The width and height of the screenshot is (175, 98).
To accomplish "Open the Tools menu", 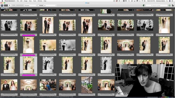I will [x=35, y=1].
